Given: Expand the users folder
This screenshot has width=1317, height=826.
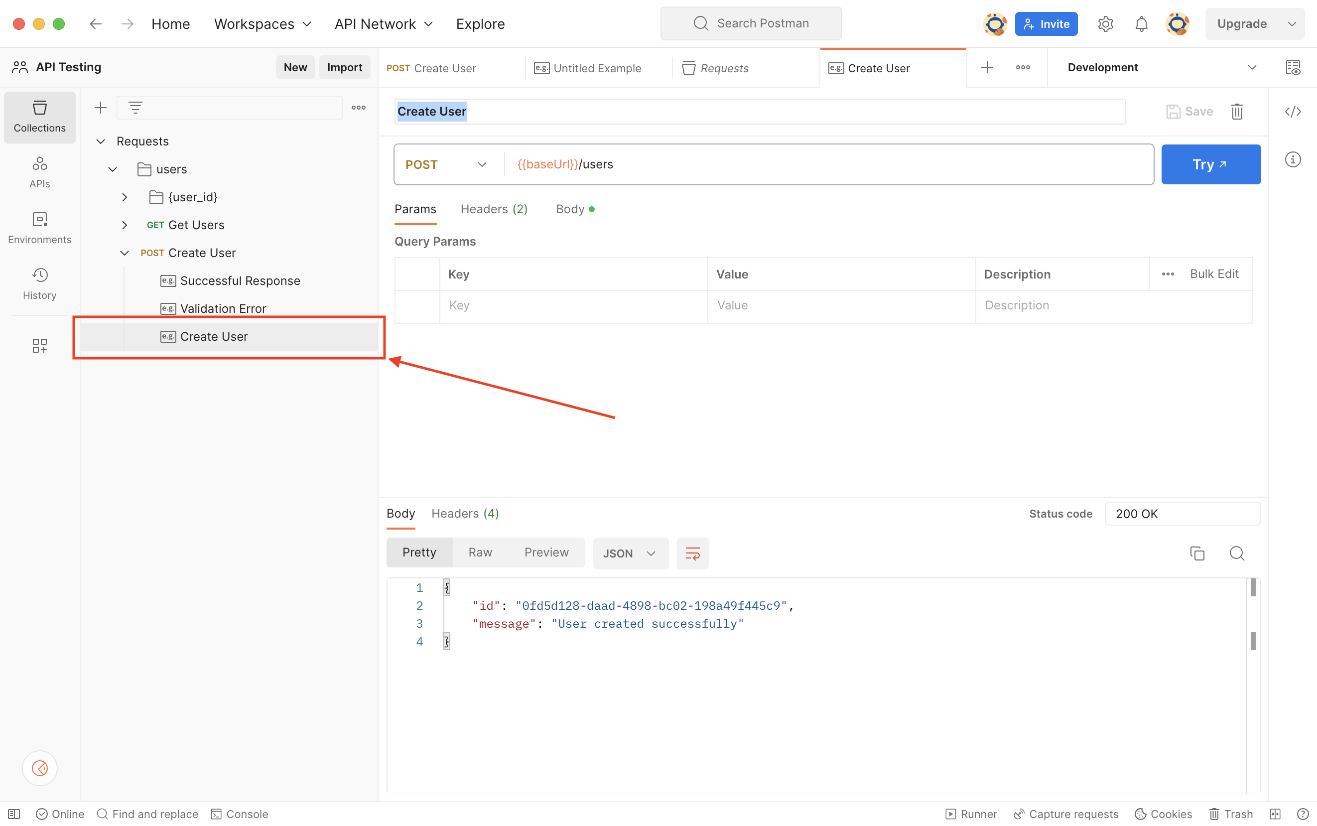Looking at the screenshot, I should tap(112, 169).
